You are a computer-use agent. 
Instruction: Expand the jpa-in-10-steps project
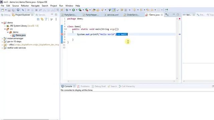pos(2,41)
